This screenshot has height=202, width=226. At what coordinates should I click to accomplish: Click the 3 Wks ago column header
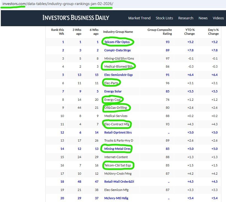click(77, 32)
